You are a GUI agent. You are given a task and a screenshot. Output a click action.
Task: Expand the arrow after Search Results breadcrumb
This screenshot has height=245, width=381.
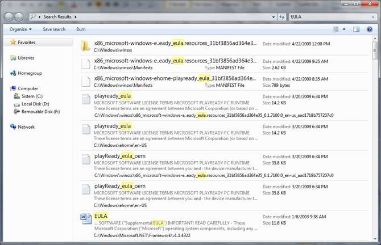point(76,17)
